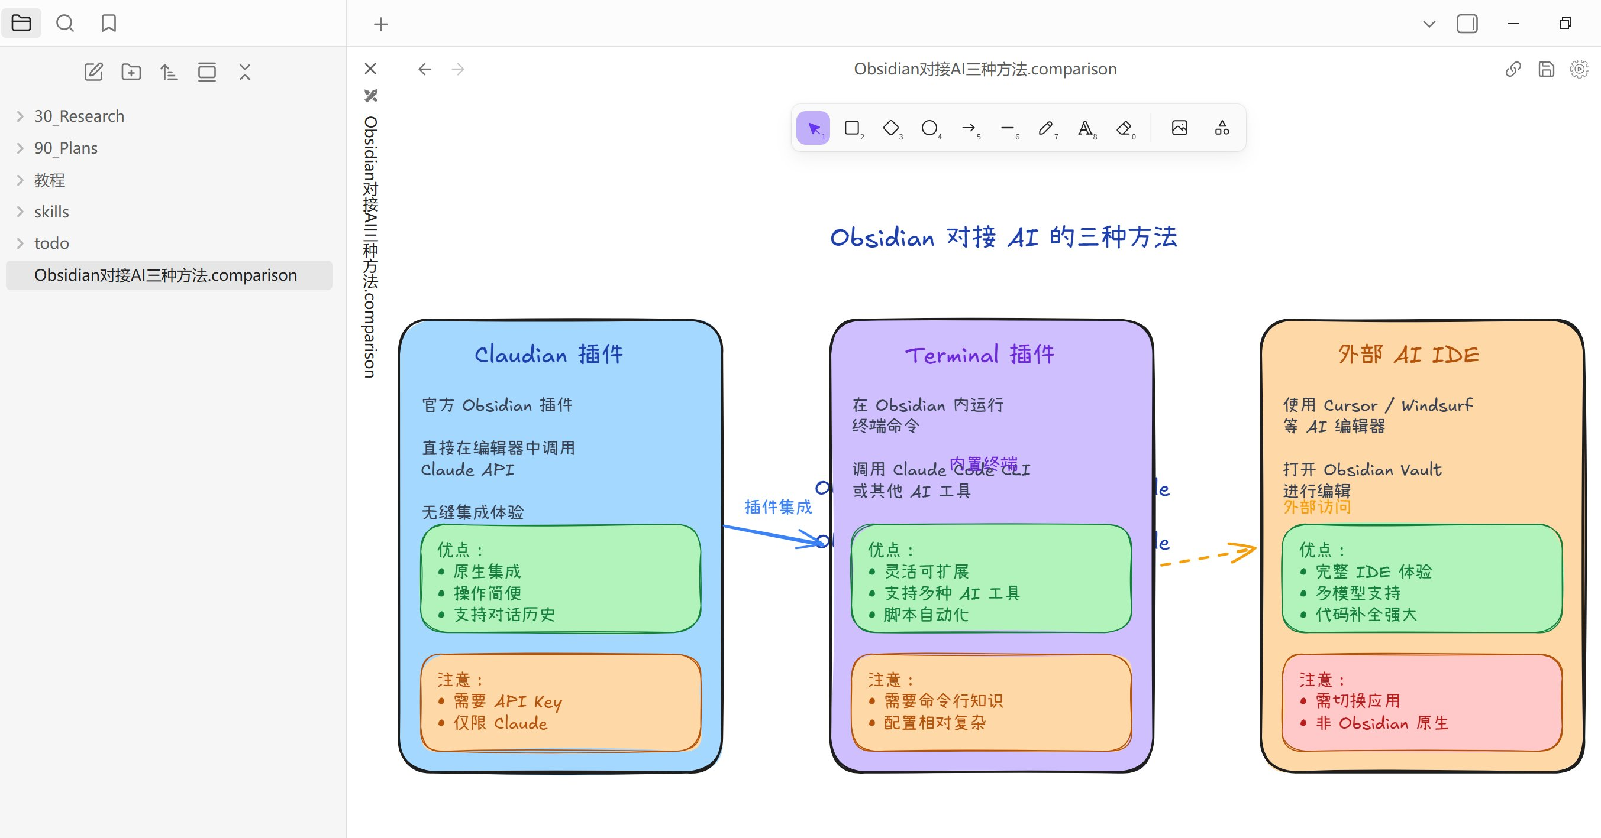Open the tab list dropdown chevron
The image size is (1601, 838).
(1429, 24)
